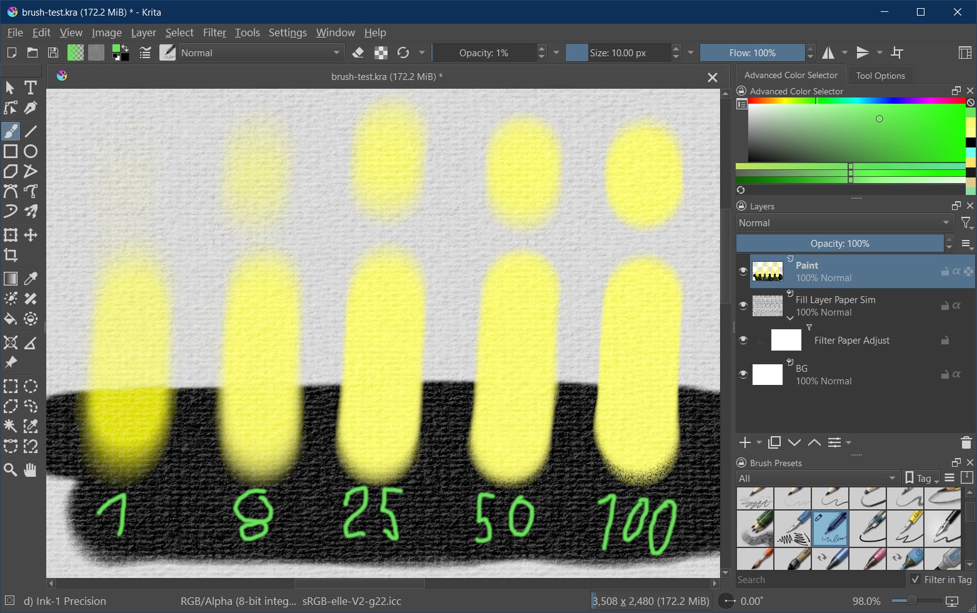Select the Crop tool
Viewport: 977px width, 613px height.
coord(11,255)
